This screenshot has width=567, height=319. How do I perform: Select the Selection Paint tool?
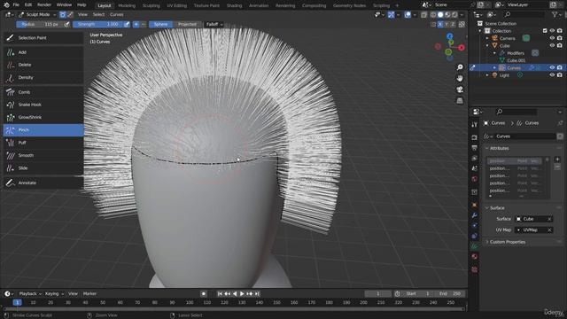(x=43, y=37)
